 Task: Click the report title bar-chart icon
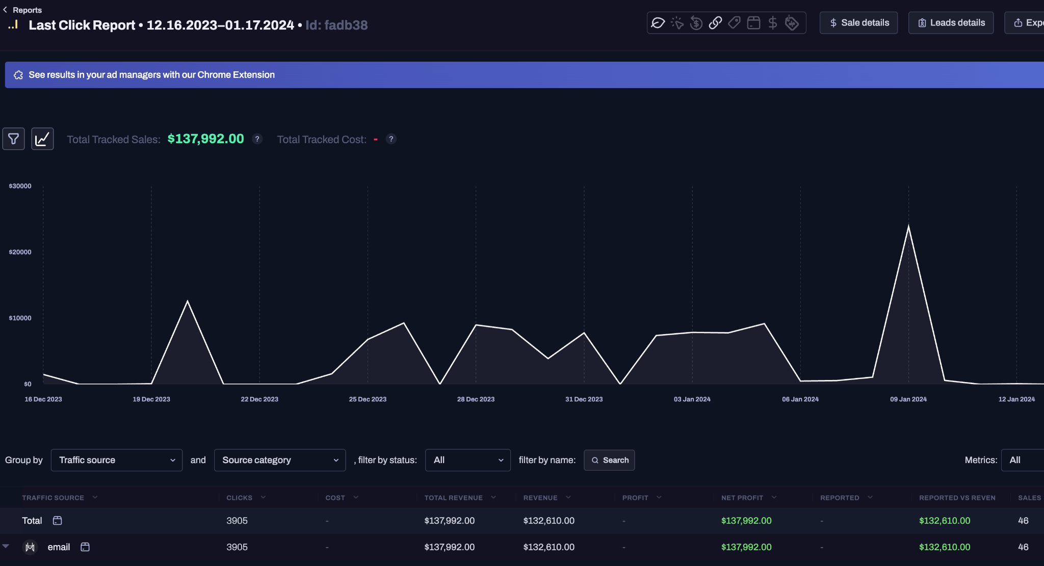coord(13,24)
